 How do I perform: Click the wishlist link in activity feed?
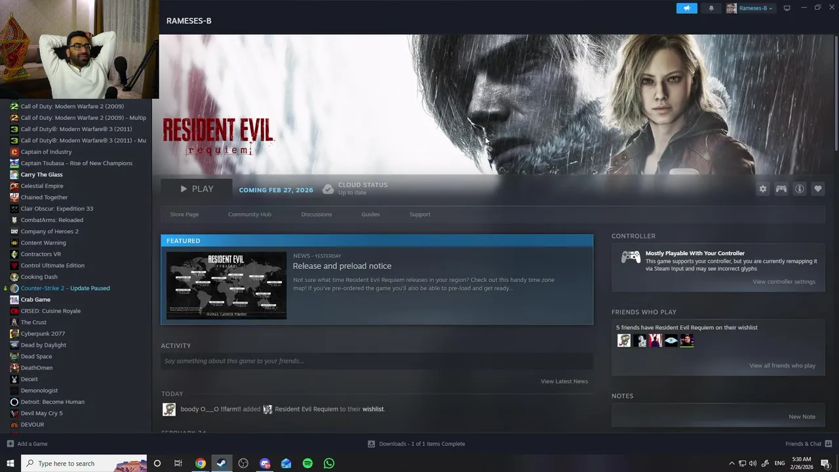click(373, 409)
